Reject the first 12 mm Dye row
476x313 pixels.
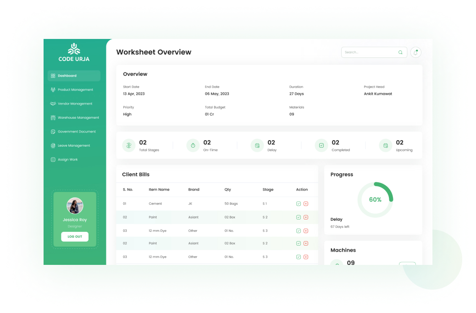(306, 231)
